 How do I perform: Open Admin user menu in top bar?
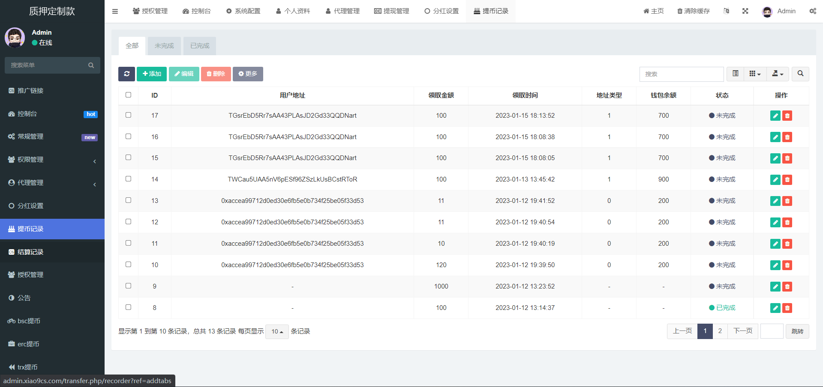tap(779, 11)
